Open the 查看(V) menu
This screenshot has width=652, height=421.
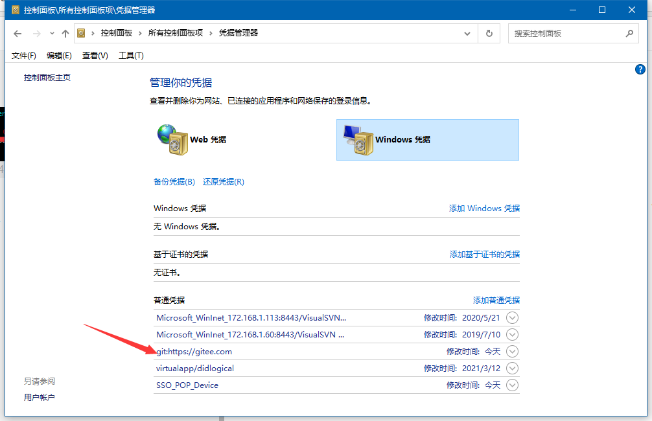pyautogui.click(x=95, y=55)
